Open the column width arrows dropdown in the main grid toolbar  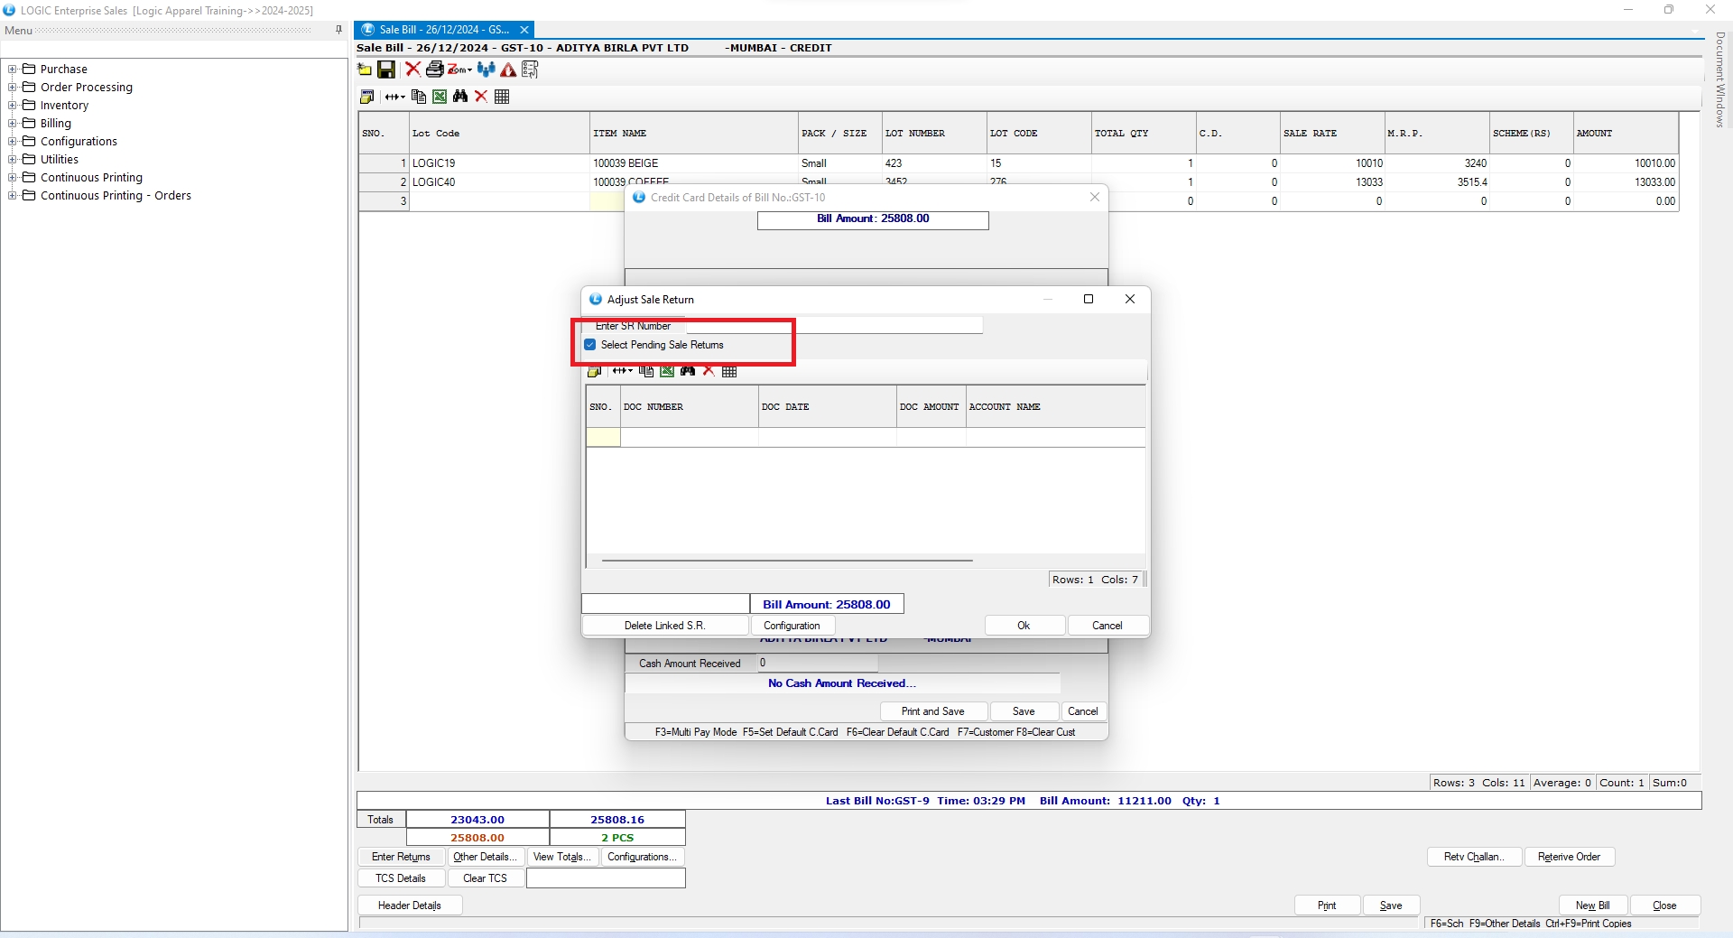pos(395,97)
